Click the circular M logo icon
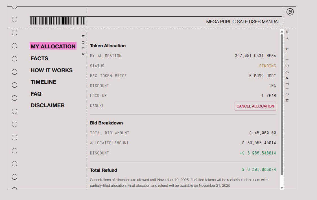317x200 pixels. tap(290, 12)
